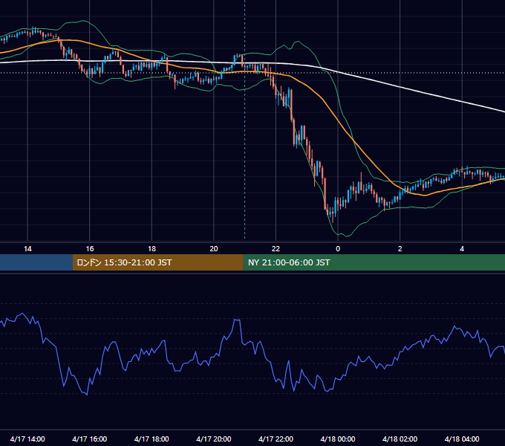
Task: Click the 4/17 20:00 indicator time label
Action: pyautogui.click(x=214, y=439)
